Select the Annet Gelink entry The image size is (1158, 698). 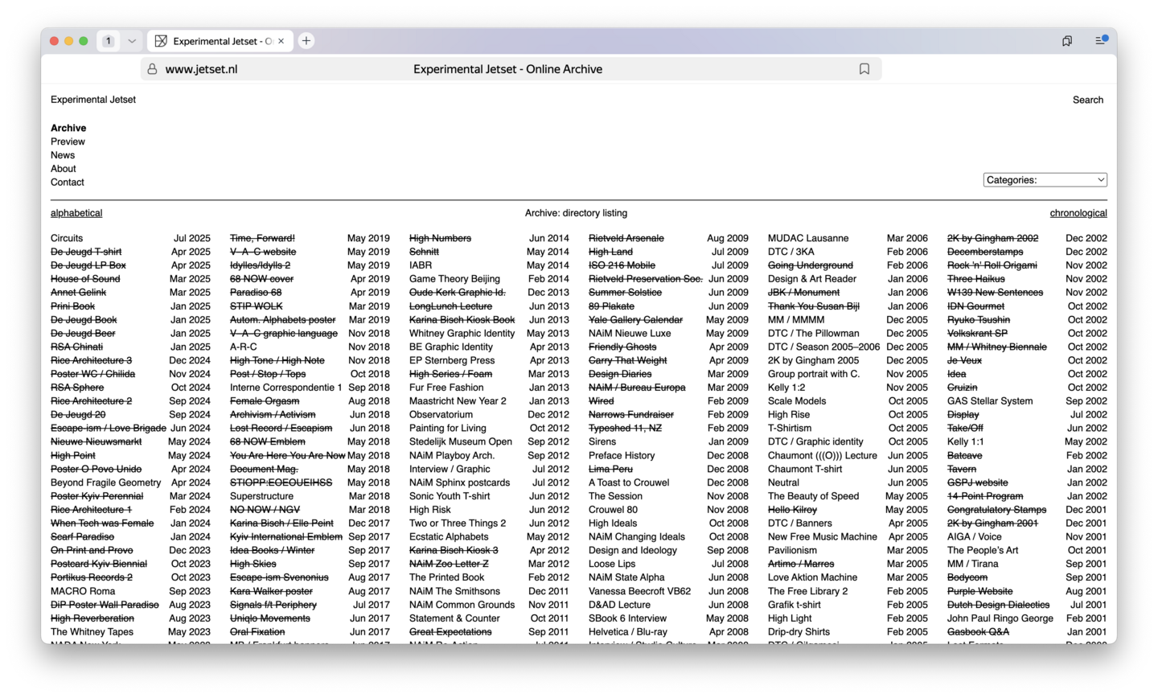coord(79,293)
